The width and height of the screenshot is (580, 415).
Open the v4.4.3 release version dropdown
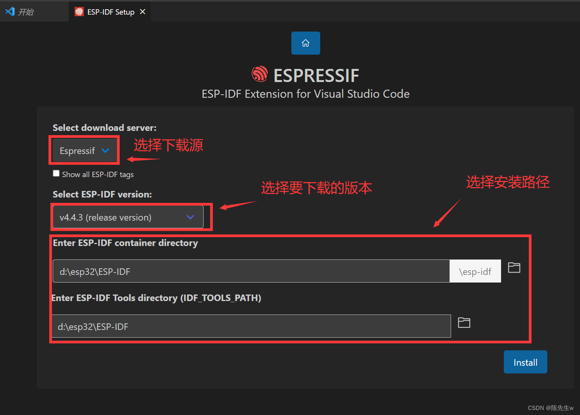pos(128,217)
